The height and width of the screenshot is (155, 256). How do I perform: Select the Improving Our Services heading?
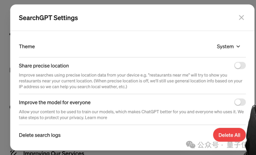(53, 153)
